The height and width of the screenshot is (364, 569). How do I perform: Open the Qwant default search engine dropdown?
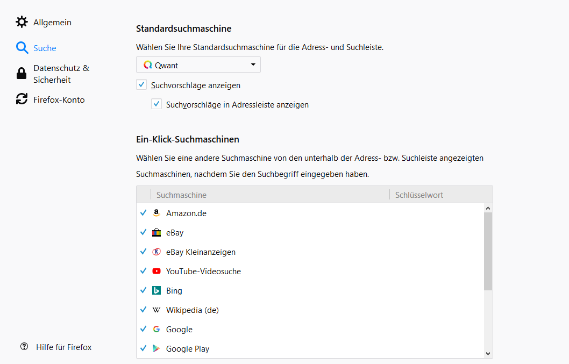[x=198, y=65]
